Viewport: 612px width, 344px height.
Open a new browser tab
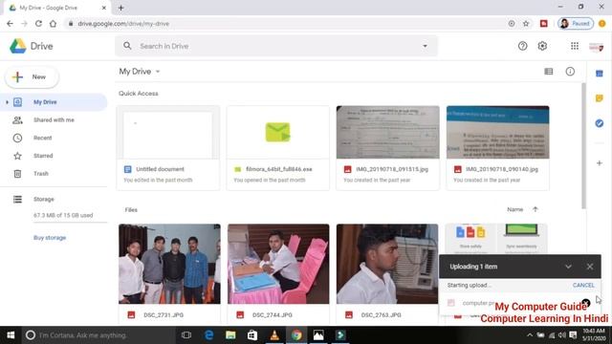[x=120, y=8]
